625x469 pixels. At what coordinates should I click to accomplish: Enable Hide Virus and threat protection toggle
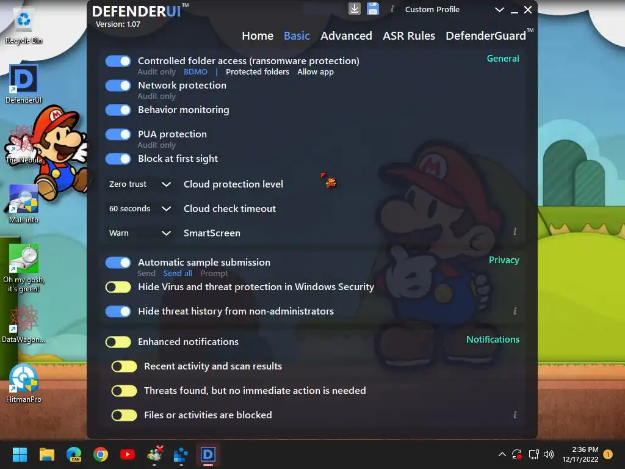(x=118, y=287)
